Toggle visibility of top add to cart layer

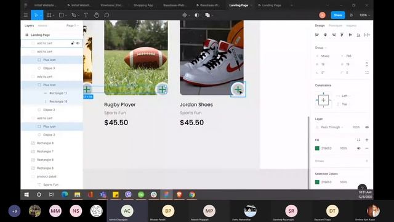[x=78, y=43]
